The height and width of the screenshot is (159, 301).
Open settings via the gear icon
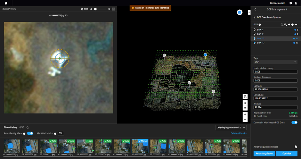(x=291, y=3)
